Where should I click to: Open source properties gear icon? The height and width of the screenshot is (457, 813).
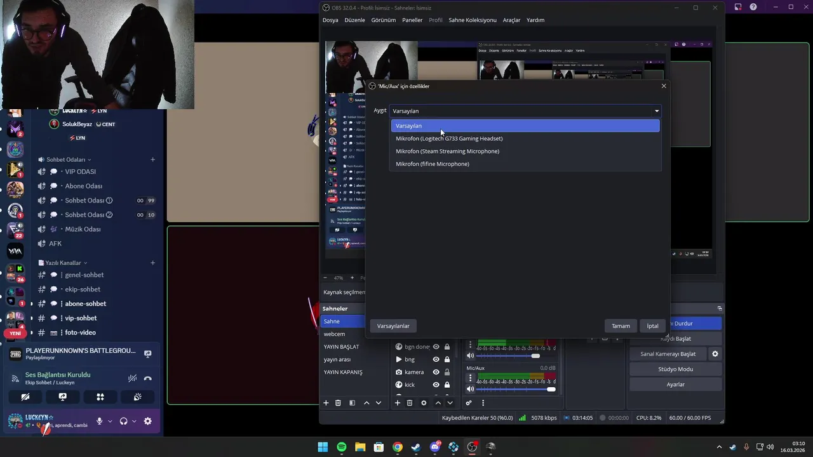click(424, 403)
